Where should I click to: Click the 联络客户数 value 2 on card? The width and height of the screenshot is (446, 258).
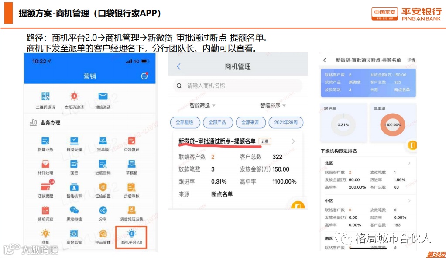click(213, 157)
